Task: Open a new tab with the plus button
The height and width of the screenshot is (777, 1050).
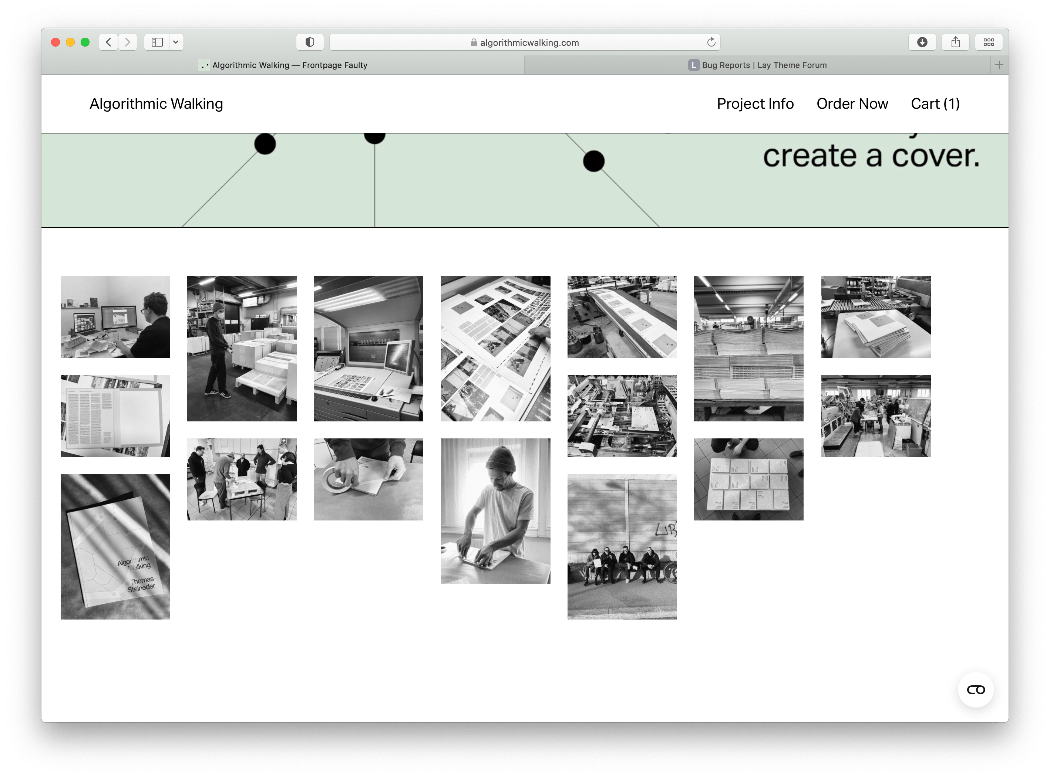Action: pos(999,65)
